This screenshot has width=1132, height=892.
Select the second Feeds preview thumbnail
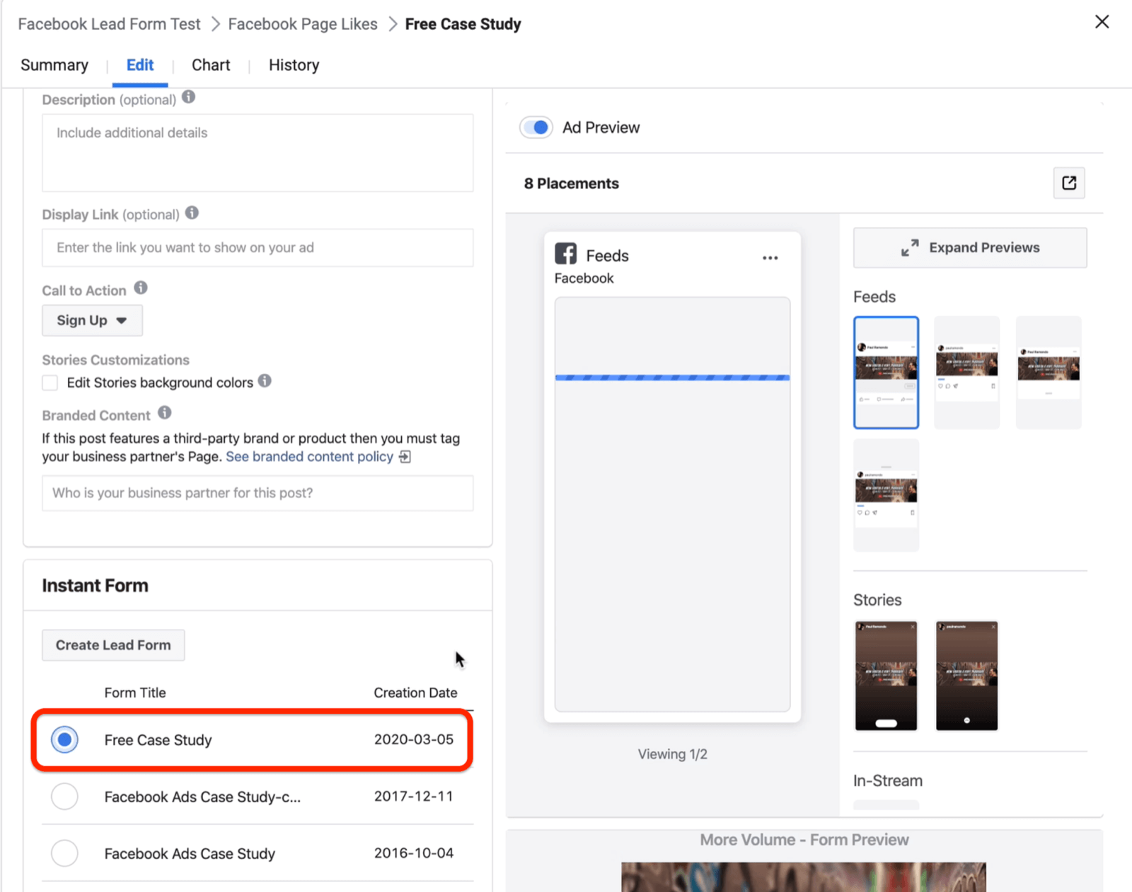click(x=966, y=373)
